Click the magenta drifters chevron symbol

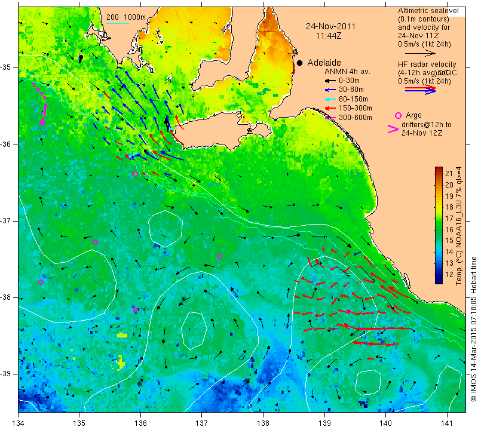tap(393, 129)
